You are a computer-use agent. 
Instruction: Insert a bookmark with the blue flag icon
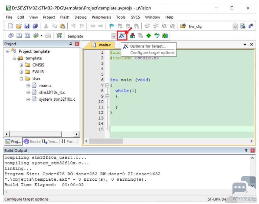coord(112,26)
